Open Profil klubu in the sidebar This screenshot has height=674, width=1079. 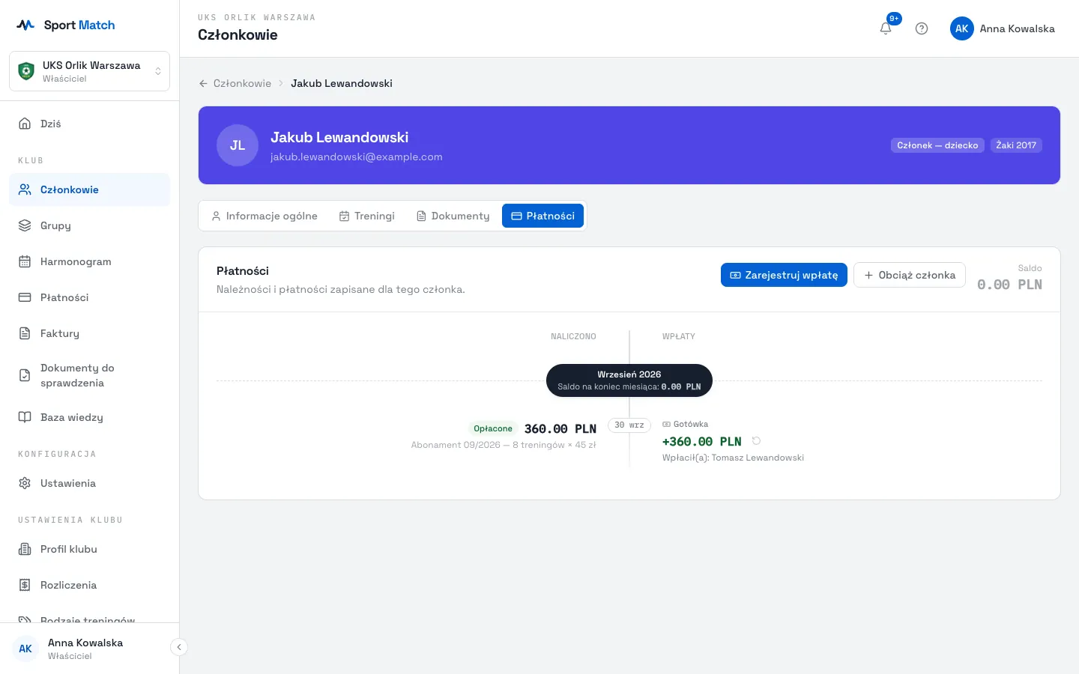click(90, 549)
